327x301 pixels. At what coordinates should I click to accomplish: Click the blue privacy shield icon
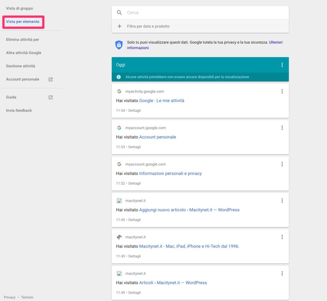(x=119, y=45)
